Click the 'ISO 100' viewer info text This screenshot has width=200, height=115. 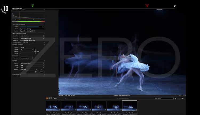(x=61, y=96)
